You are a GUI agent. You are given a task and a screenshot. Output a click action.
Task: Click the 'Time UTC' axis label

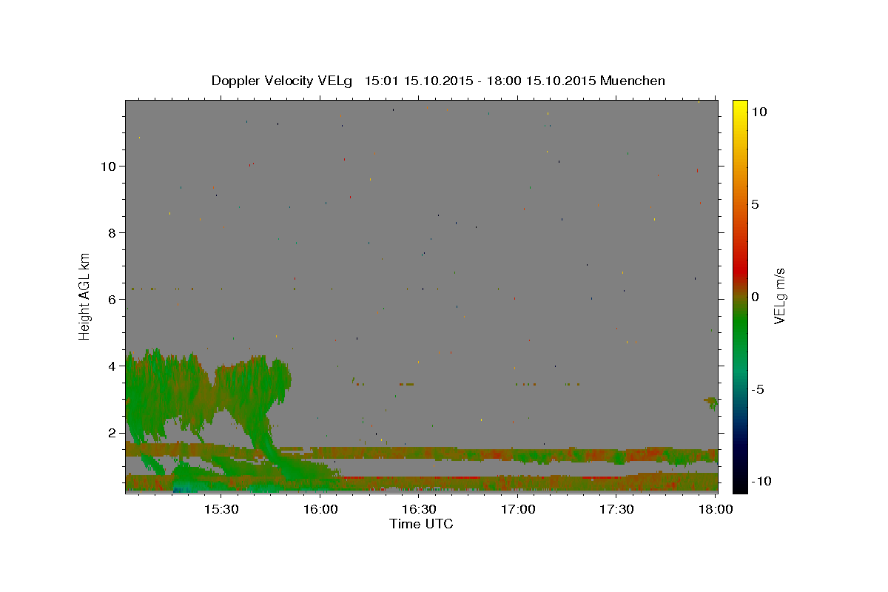click(x=421, y=524)
